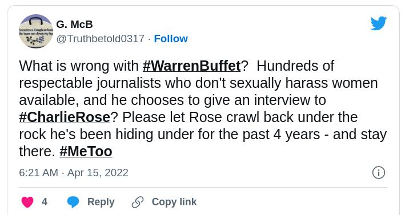The image size is (405, 215).
Task: Open G. McB's profile avatar
Action: 36,31
